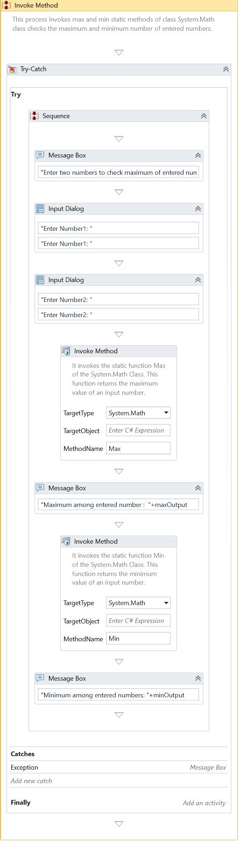Screen dimensions: 240x843
Task: Collapse the Number2 Input Dialog
Action: pyautogui.click(x=198, y=280)
